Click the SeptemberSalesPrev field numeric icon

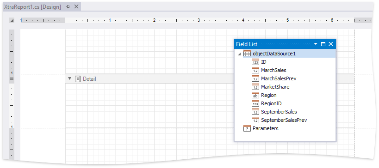click(x=255, y=120)
